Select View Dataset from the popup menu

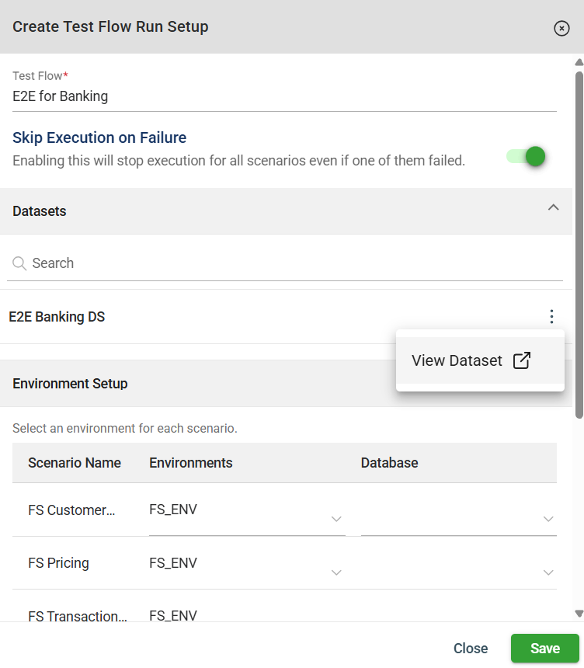pyautogui.click(x=457, y=360)
